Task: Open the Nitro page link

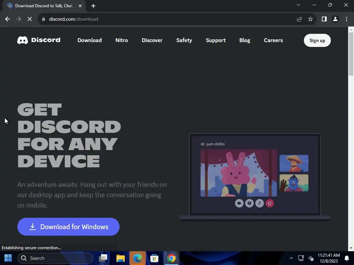Action: (122, 40)
